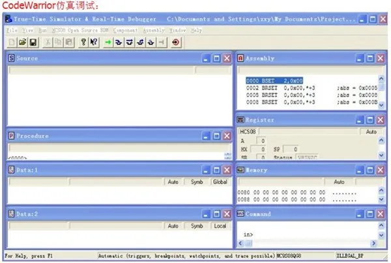Click the Step Out debugger icon

140,42
